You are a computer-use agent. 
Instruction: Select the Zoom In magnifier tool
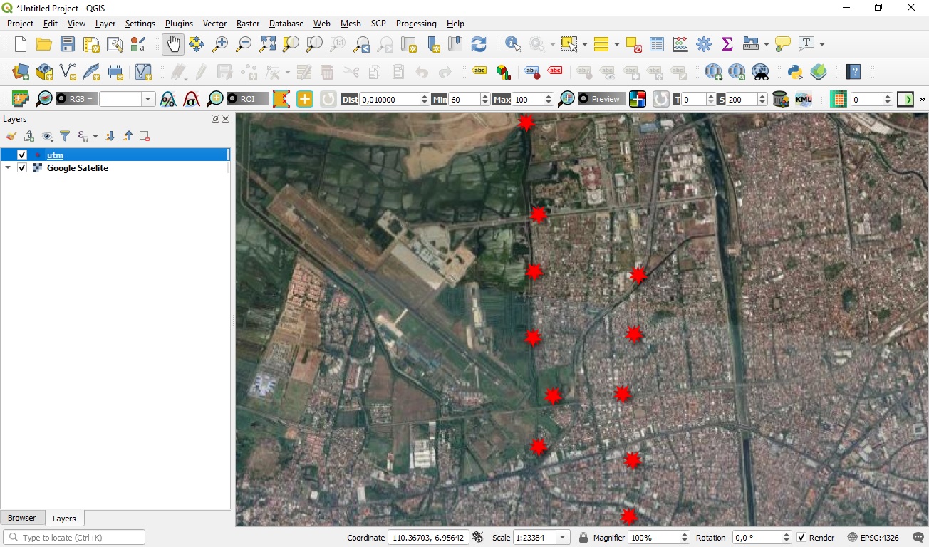[x=220, y=44]
